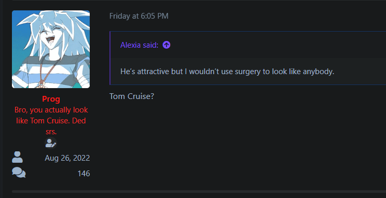Open the Prog username profile link
Viewport: 386px width, 198px height.
click(51, 99)
